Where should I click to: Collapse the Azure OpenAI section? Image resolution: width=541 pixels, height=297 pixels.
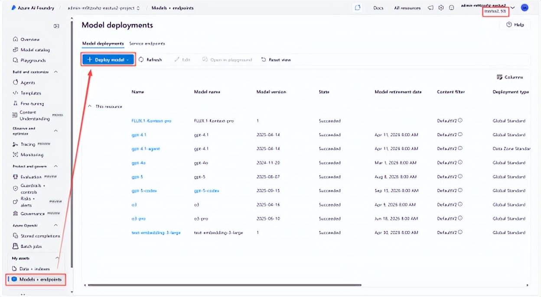coord(55,225)
